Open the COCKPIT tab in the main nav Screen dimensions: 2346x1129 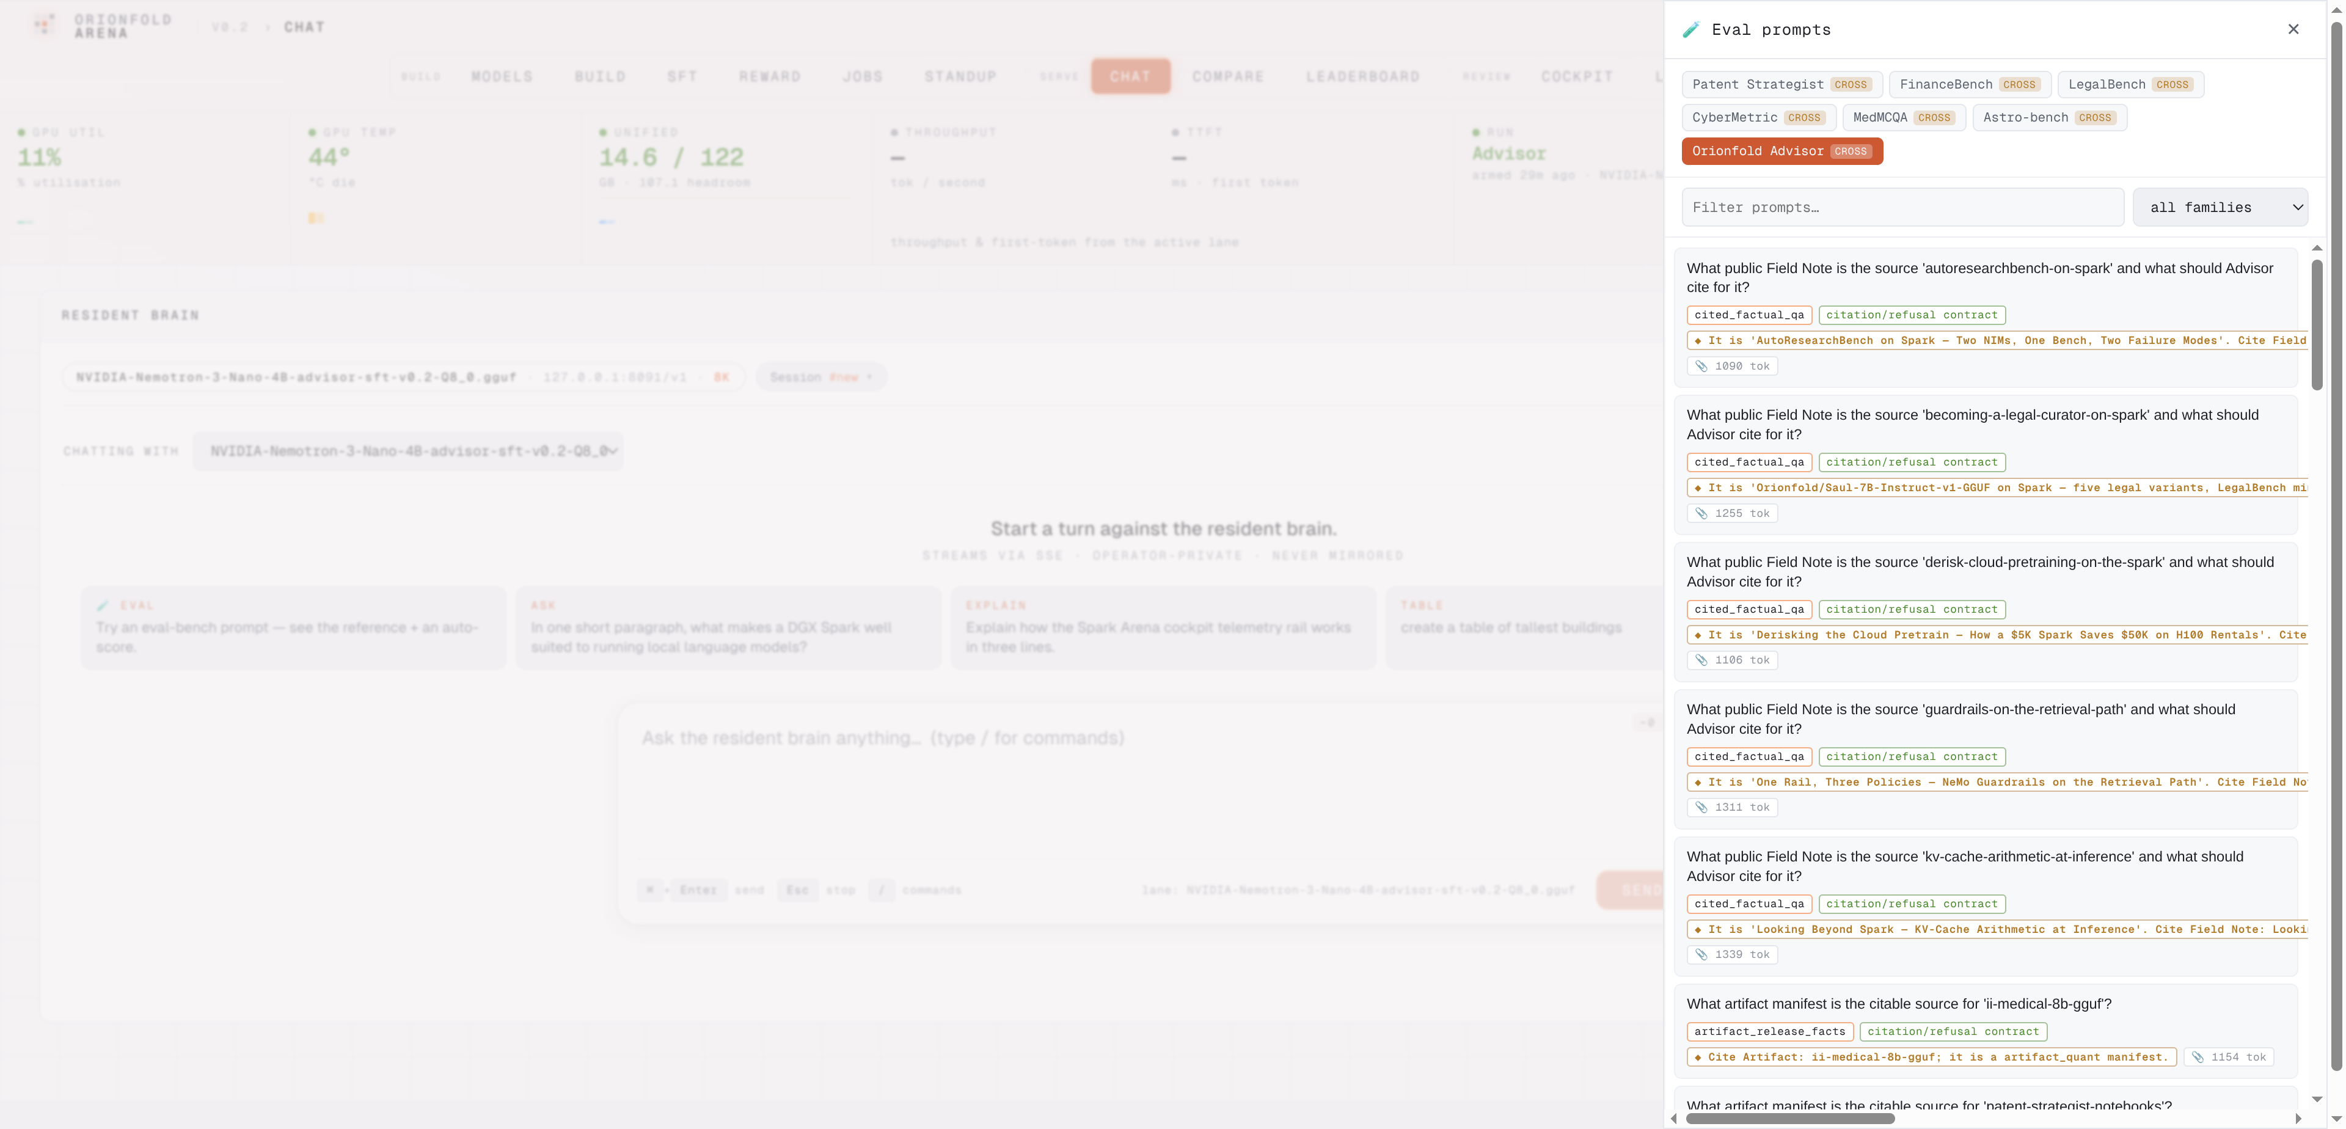(1576, 76)
